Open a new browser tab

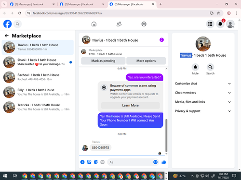(x=161, y=4)
